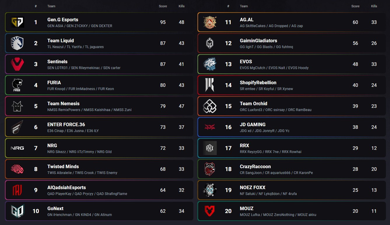Screen dimensions: 390x225
Task: Click the Sentinels red logo
Action: pos(17,64)
